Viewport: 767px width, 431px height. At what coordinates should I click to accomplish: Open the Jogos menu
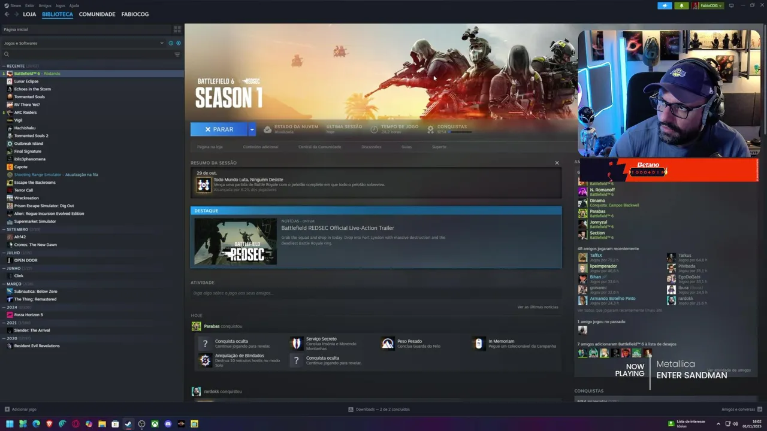(61, 5)
